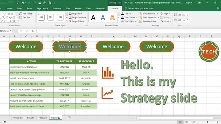
Task: Select the right arrow shape in Insert Shapes
Action: tap(7, 17)
